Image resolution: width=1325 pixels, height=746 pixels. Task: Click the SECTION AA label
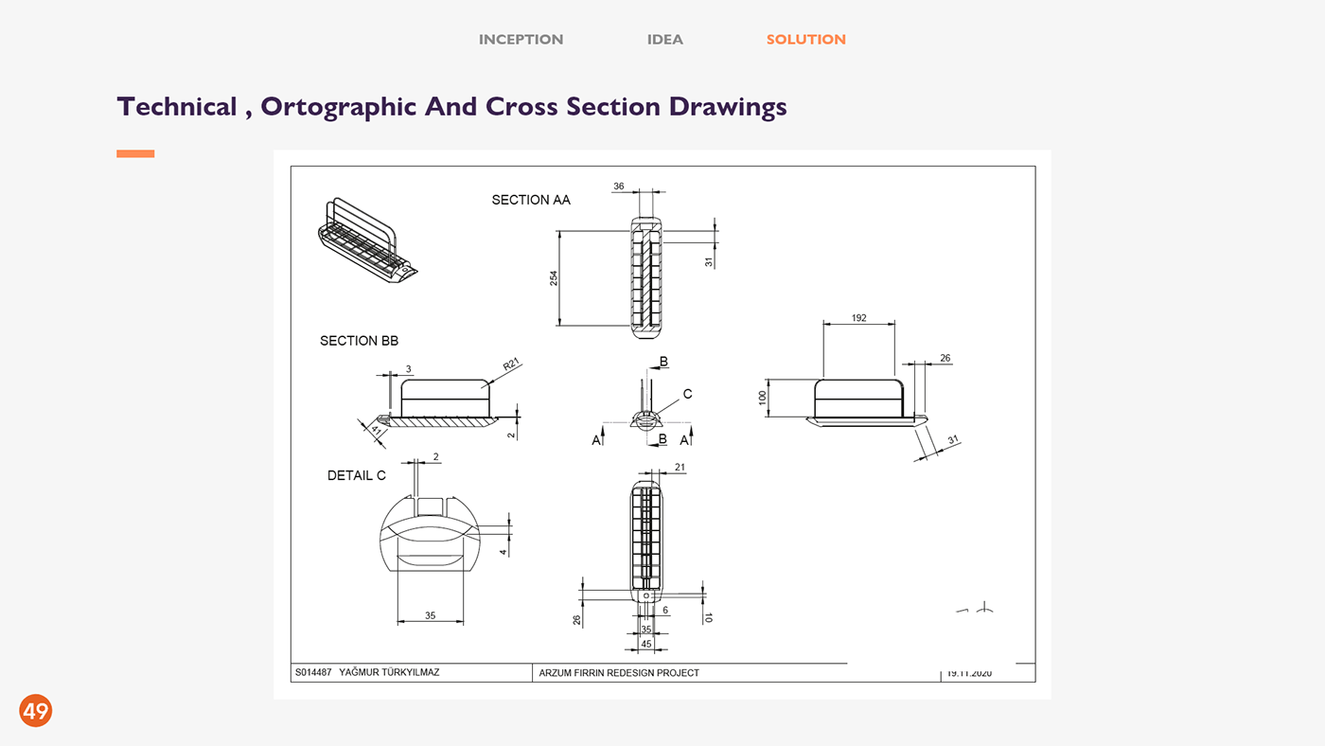click(531, 200)
